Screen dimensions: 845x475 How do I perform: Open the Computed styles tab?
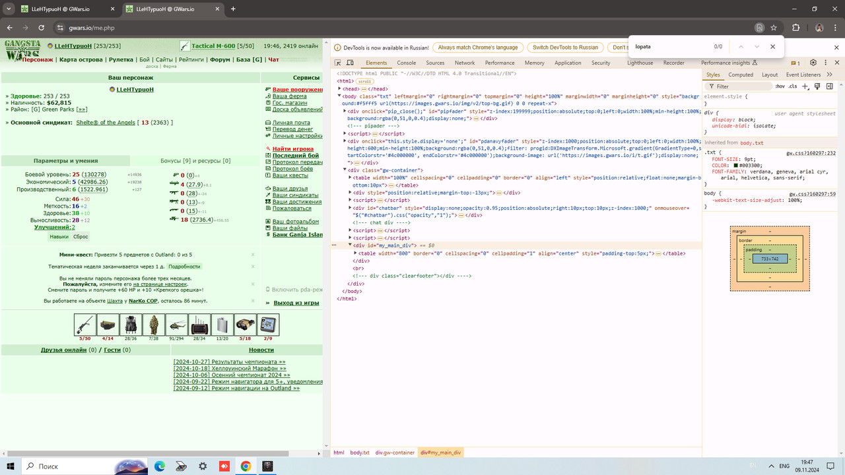click(741, 75)
